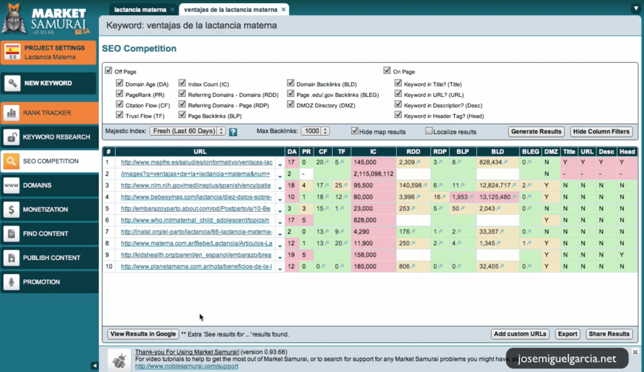Uncheck Keyword in Title? (Title)

398,83
